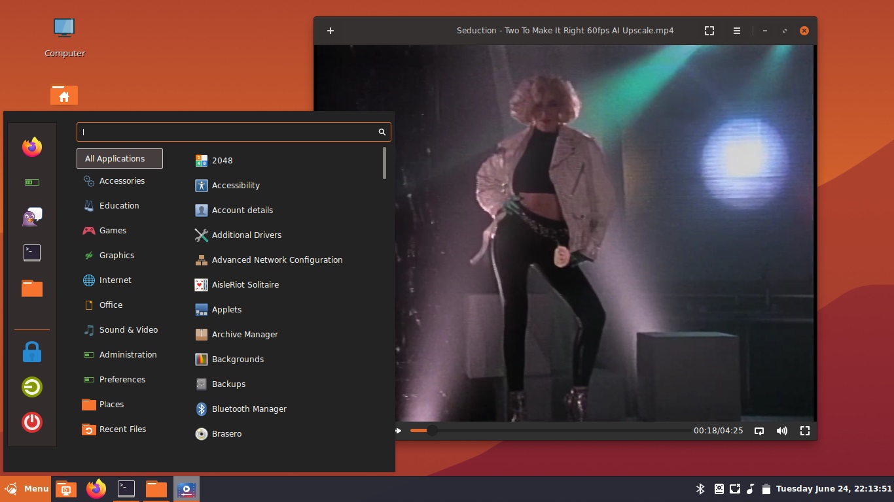Click the application list scrollbar
The height and width of the screenshot is (502, 894).
[x=384, y=163]
